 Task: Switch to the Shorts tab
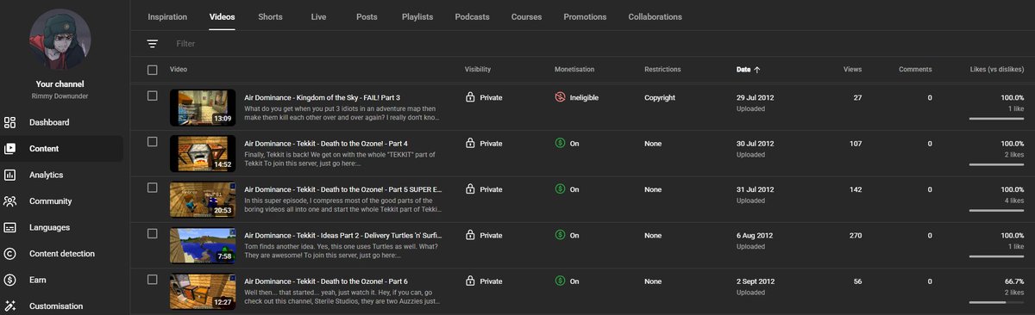point(270,16)
